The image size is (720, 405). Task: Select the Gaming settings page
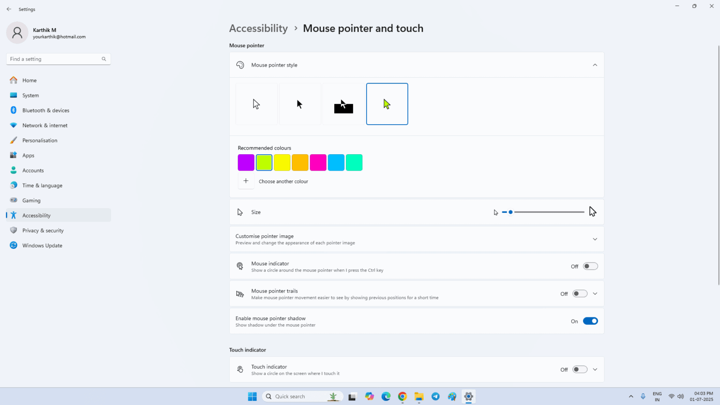point(31,200)
